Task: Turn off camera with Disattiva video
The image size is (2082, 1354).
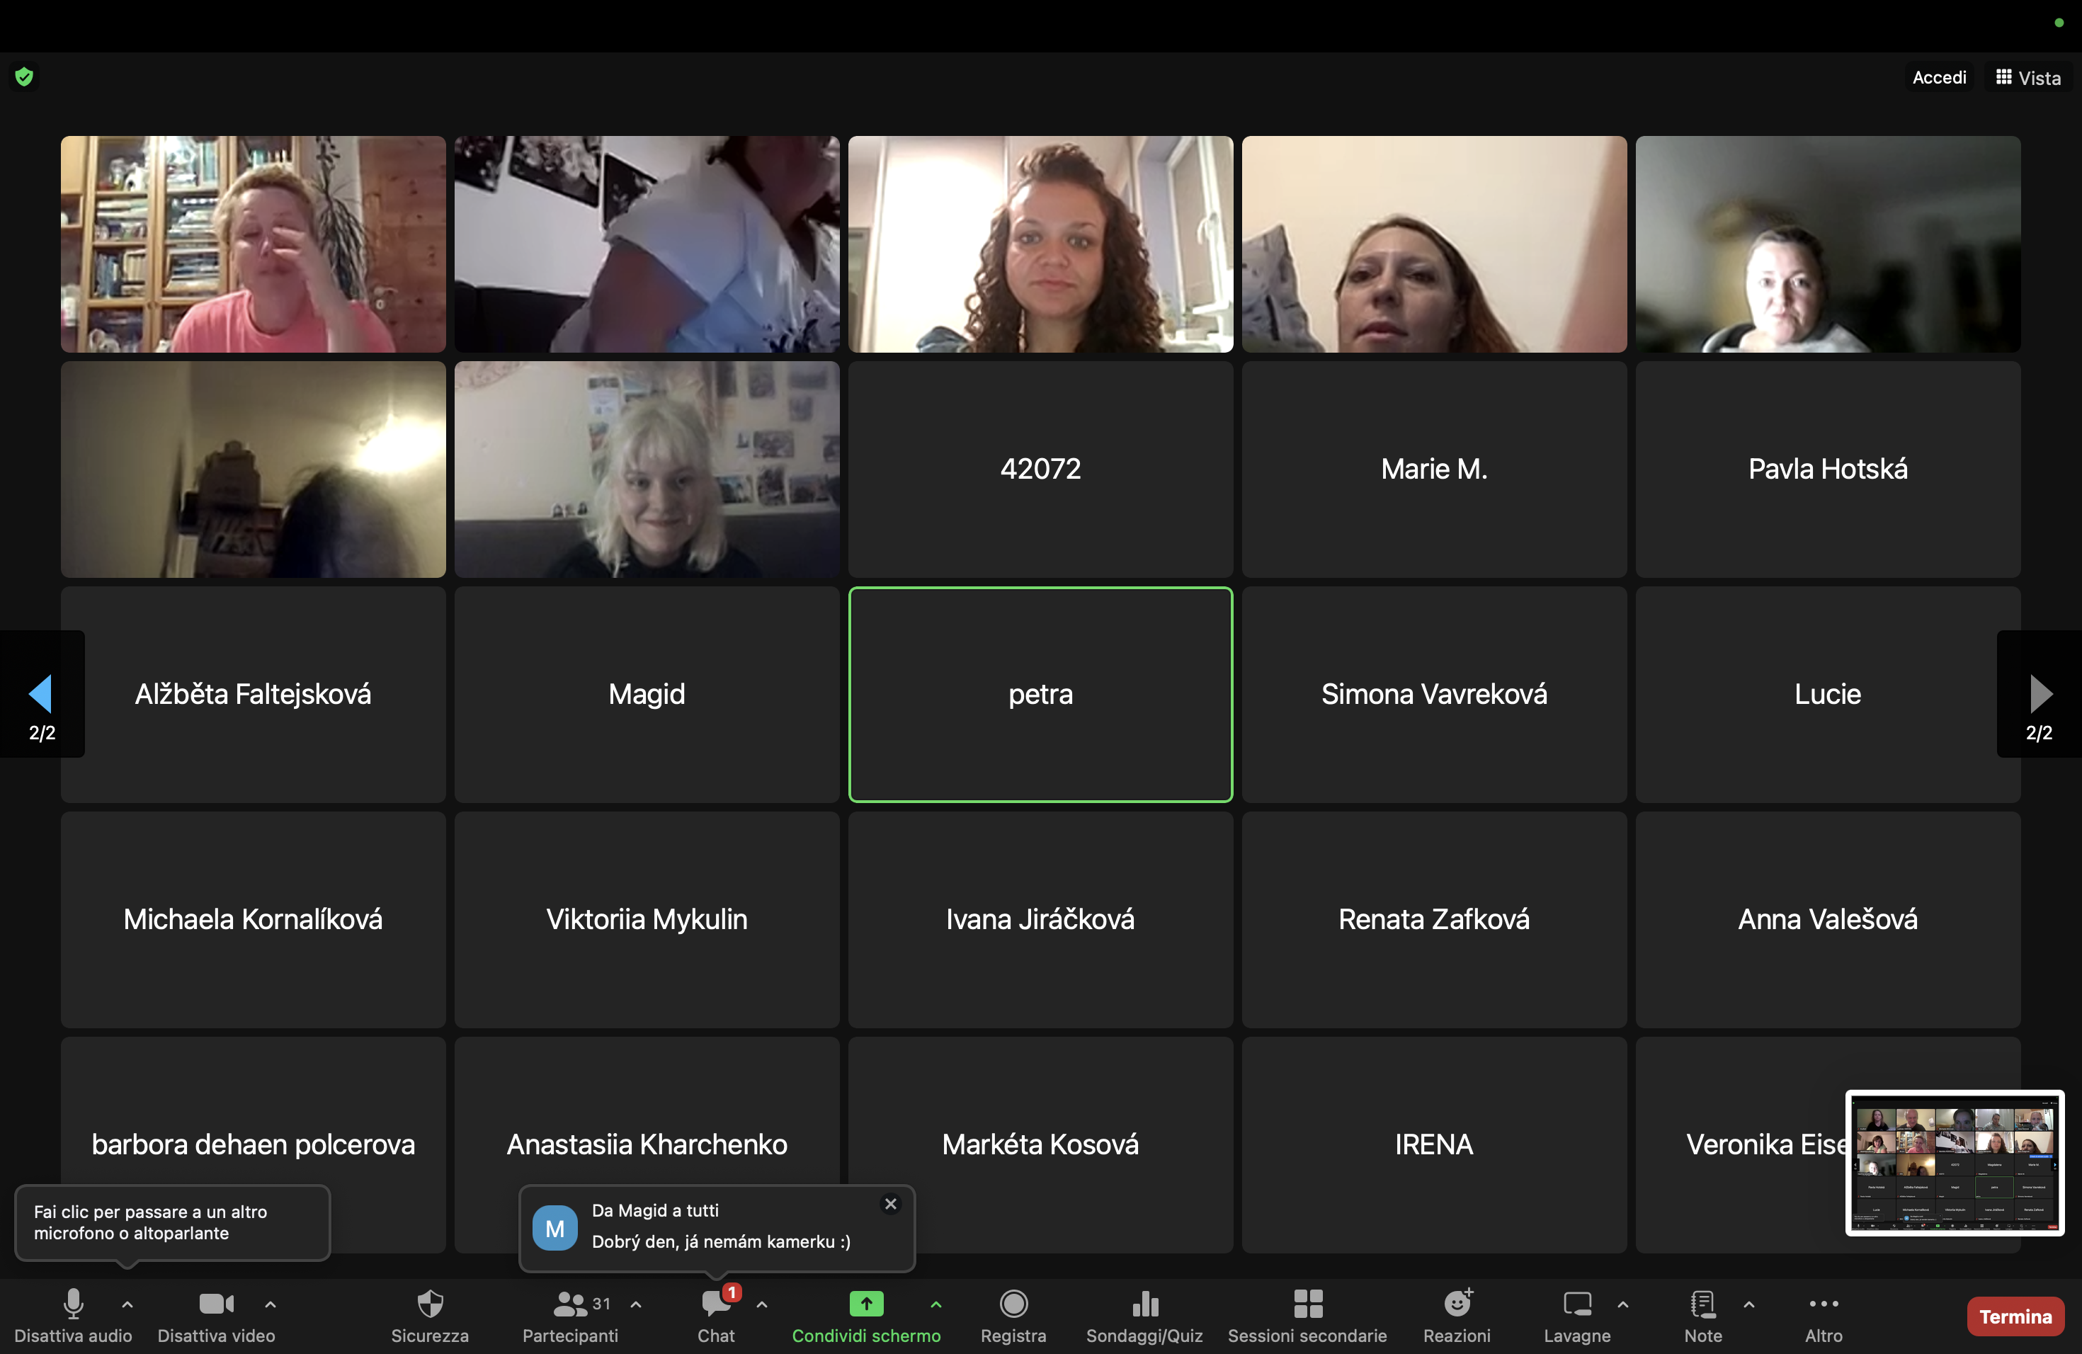Action: [216, 1316]
